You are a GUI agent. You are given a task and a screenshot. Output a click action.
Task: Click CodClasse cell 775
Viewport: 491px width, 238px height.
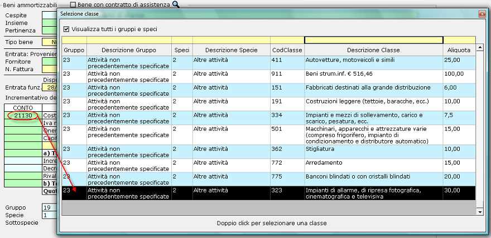point(287,180)
